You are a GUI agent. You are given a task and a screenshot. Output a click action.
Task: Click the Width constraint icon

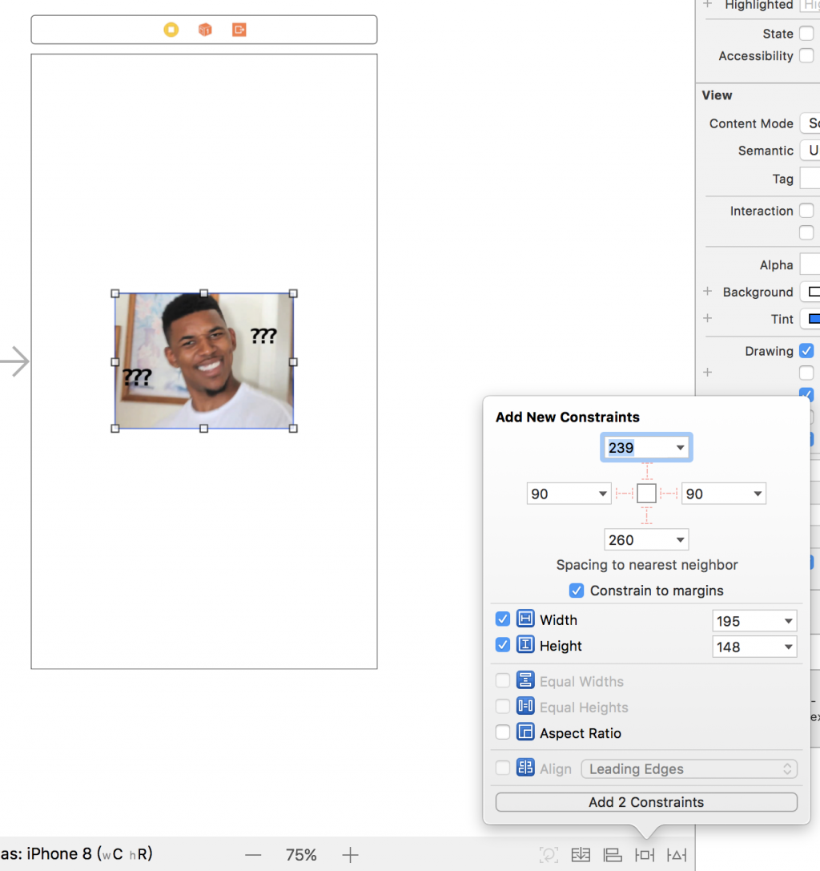point(525,619)
